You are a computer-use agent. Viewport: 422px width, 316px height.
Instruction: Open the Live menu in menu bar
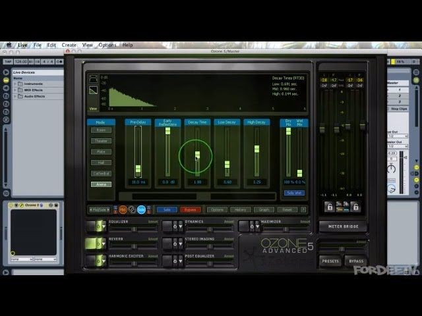point(22,45)
